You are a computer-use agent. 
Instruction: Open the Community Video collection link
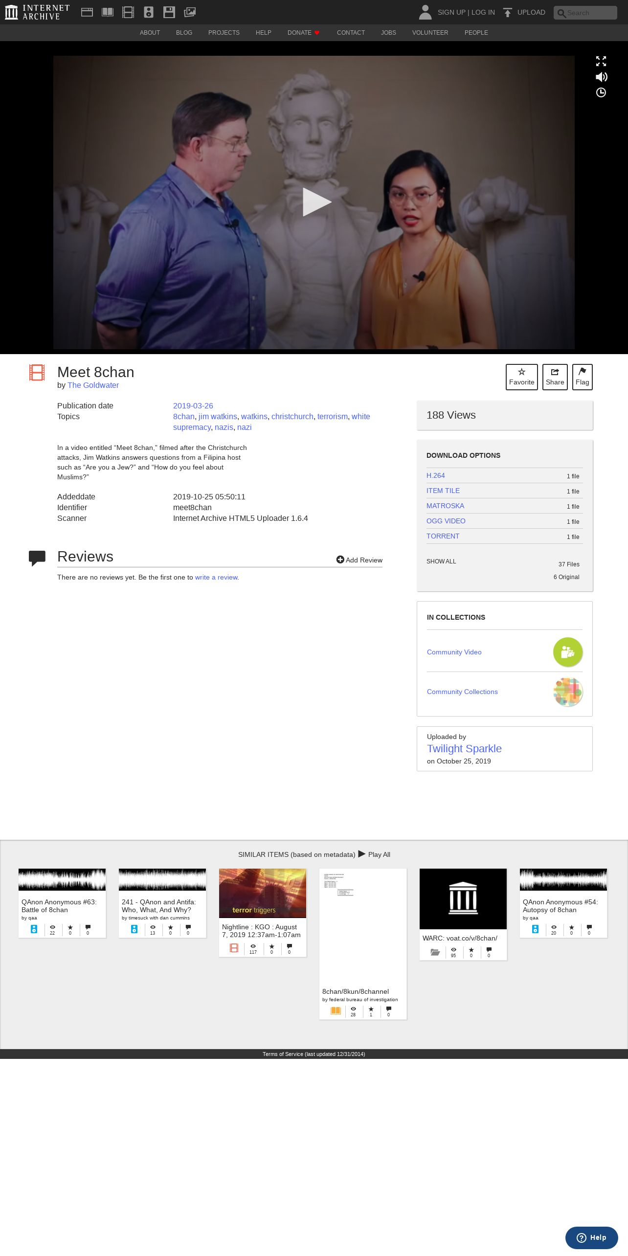coord(454,652)
